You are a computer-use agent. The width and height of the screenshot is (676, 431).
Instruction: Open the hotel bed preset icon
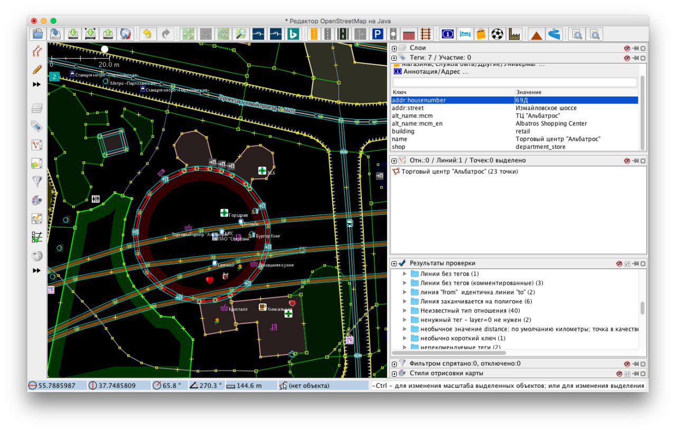(x=464, y=34)
